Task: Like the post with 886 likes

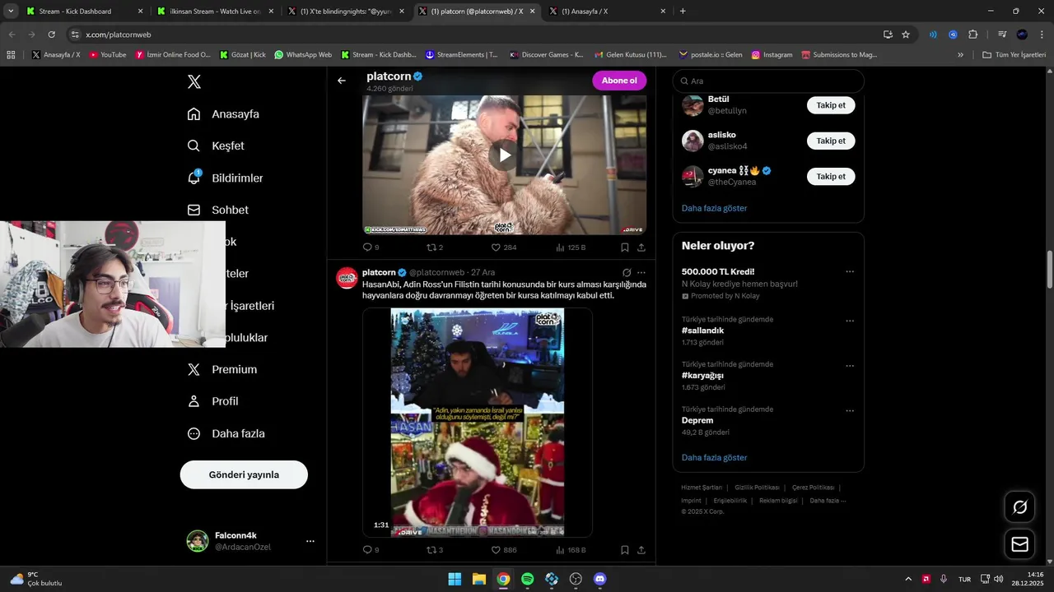Action: 503,550
